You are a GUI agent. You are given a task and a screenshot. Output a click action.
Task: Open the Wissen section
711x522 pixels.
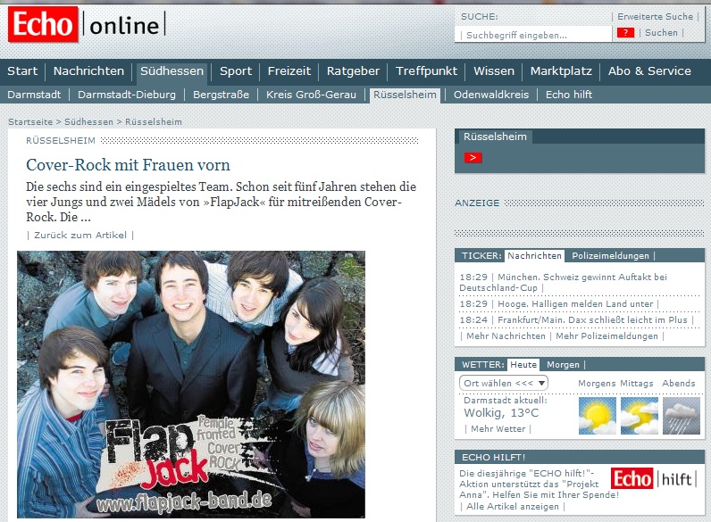[x=494, y=71]
